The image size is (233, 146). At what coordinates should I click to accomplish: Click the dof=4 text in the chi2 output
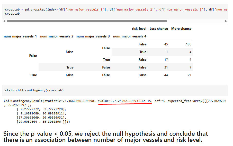click(x=159, y=101)
